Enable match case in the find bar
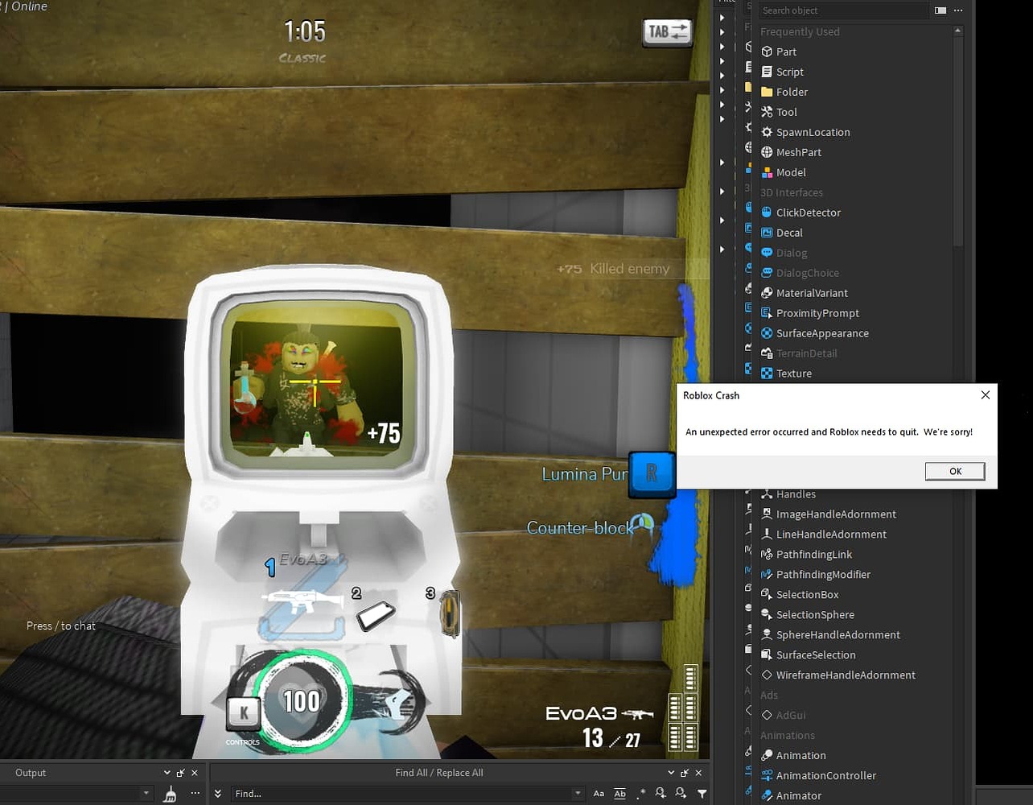1033x805 pixels. 599,794
